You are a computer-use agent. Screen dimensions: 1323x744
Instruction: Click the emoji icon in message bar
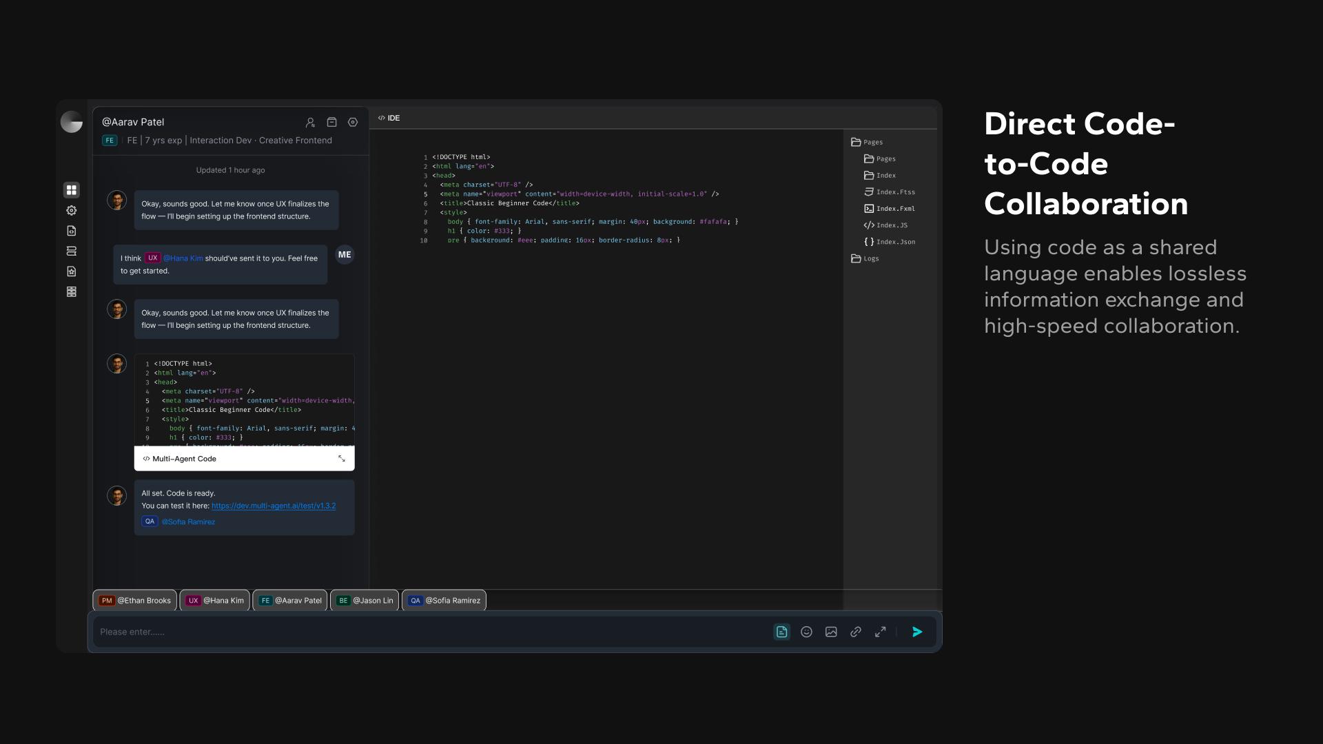coord(806,632)
